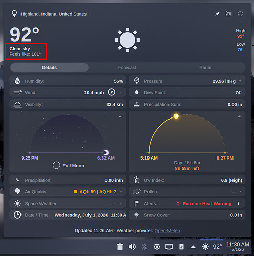The width and height of the screenshot is (254, 256).
Task: Click the dew point drop icon
Action: point(137,92)
